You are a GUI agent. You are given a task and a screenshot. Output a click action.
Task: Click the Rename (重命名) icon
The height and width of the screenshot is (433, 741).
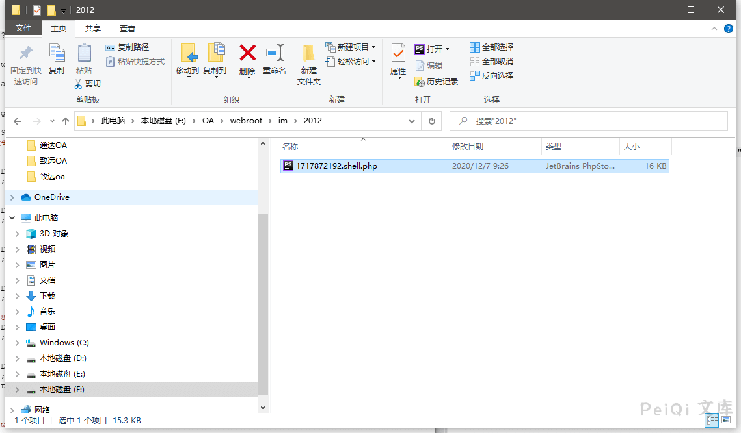[x=275, y=53]
